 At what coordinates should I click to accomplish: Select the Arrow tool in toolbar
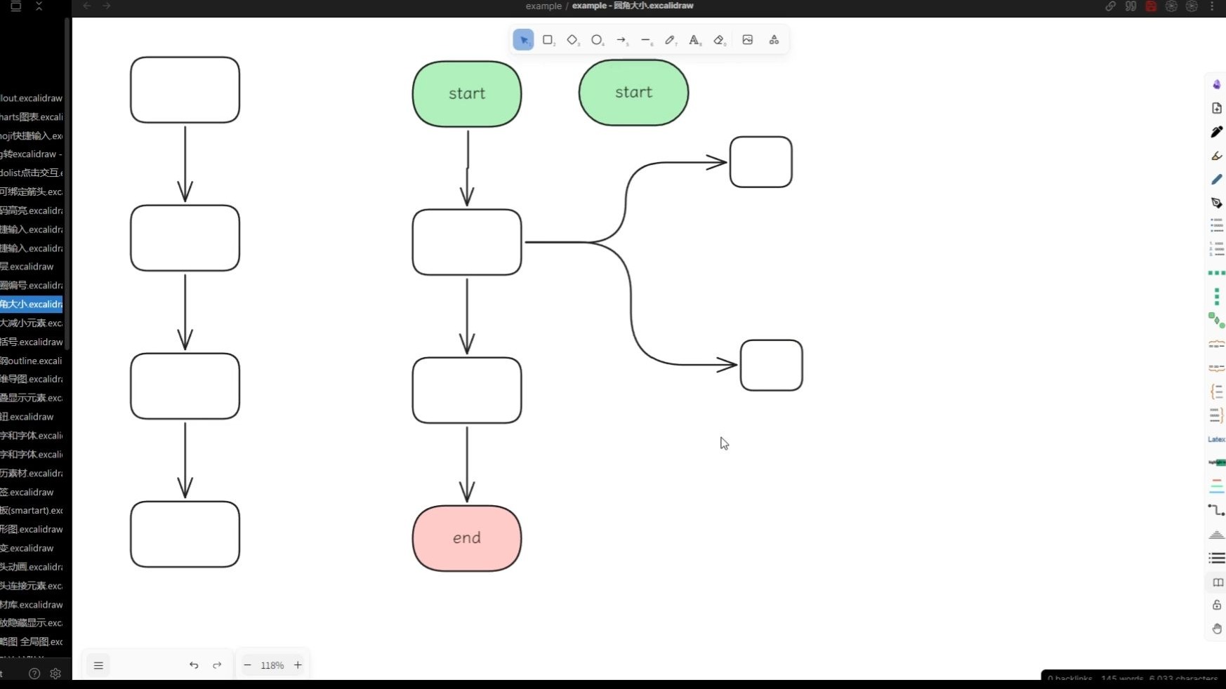pos(621,40)
